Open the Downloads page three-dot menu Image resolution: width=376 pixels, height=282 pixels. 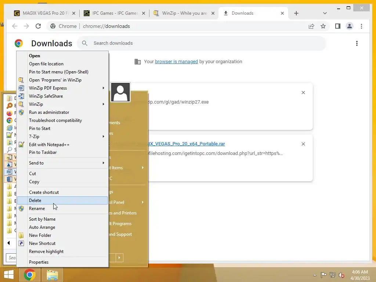coord(357,43)
